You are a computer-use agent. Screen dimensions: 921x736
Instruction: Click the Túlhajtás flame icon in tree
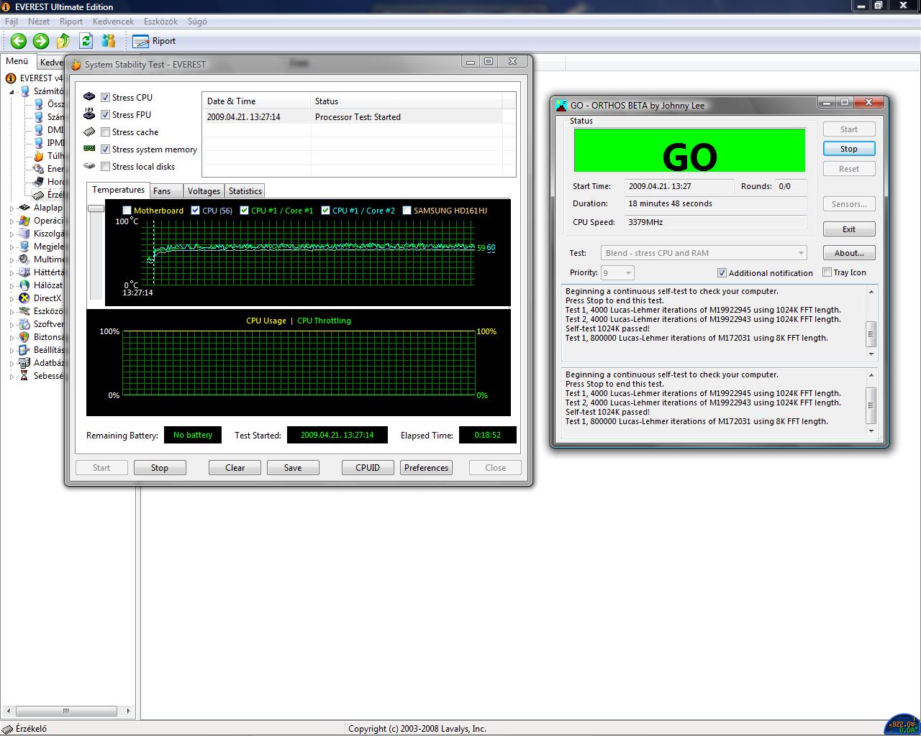[x=39, y=156]
